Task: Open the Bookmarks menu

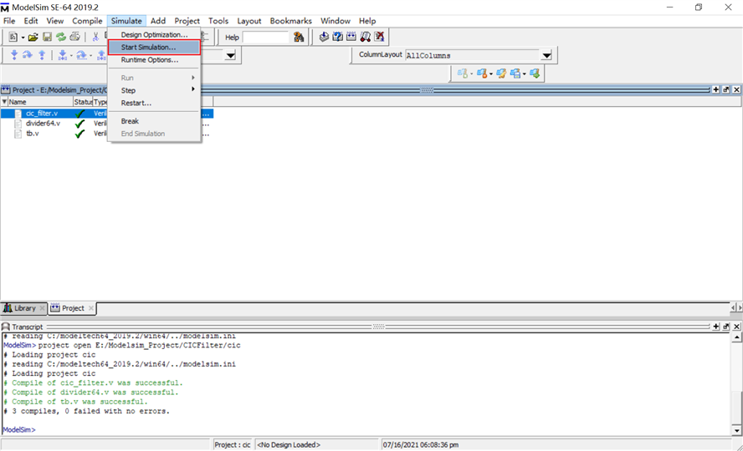Action: click(x=291, y=21)
